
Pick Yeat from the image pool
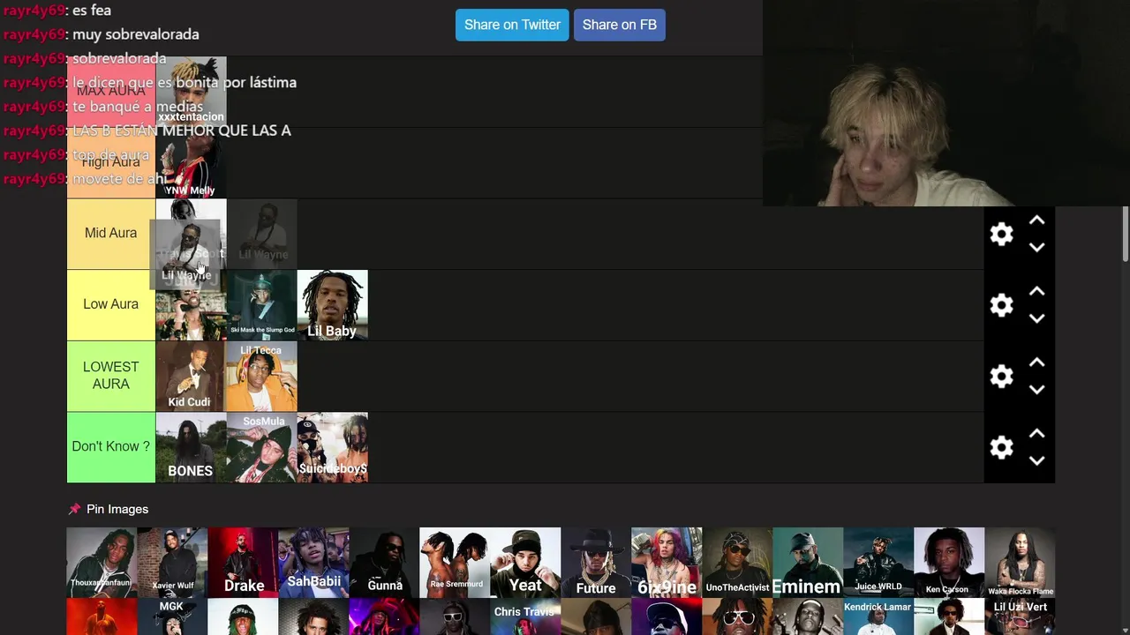pos(525,563)
